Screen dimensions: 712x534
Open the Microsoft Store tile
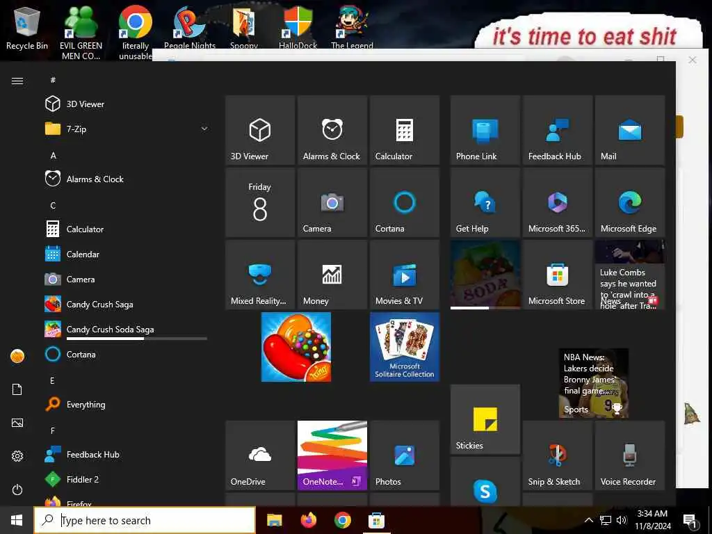[x=557, y=274]
